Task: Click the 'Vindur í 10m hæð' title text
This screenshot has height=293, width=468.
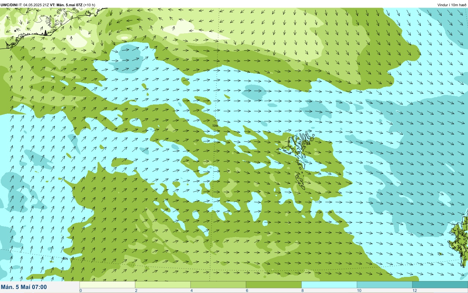Action: (x=452, y=5)
